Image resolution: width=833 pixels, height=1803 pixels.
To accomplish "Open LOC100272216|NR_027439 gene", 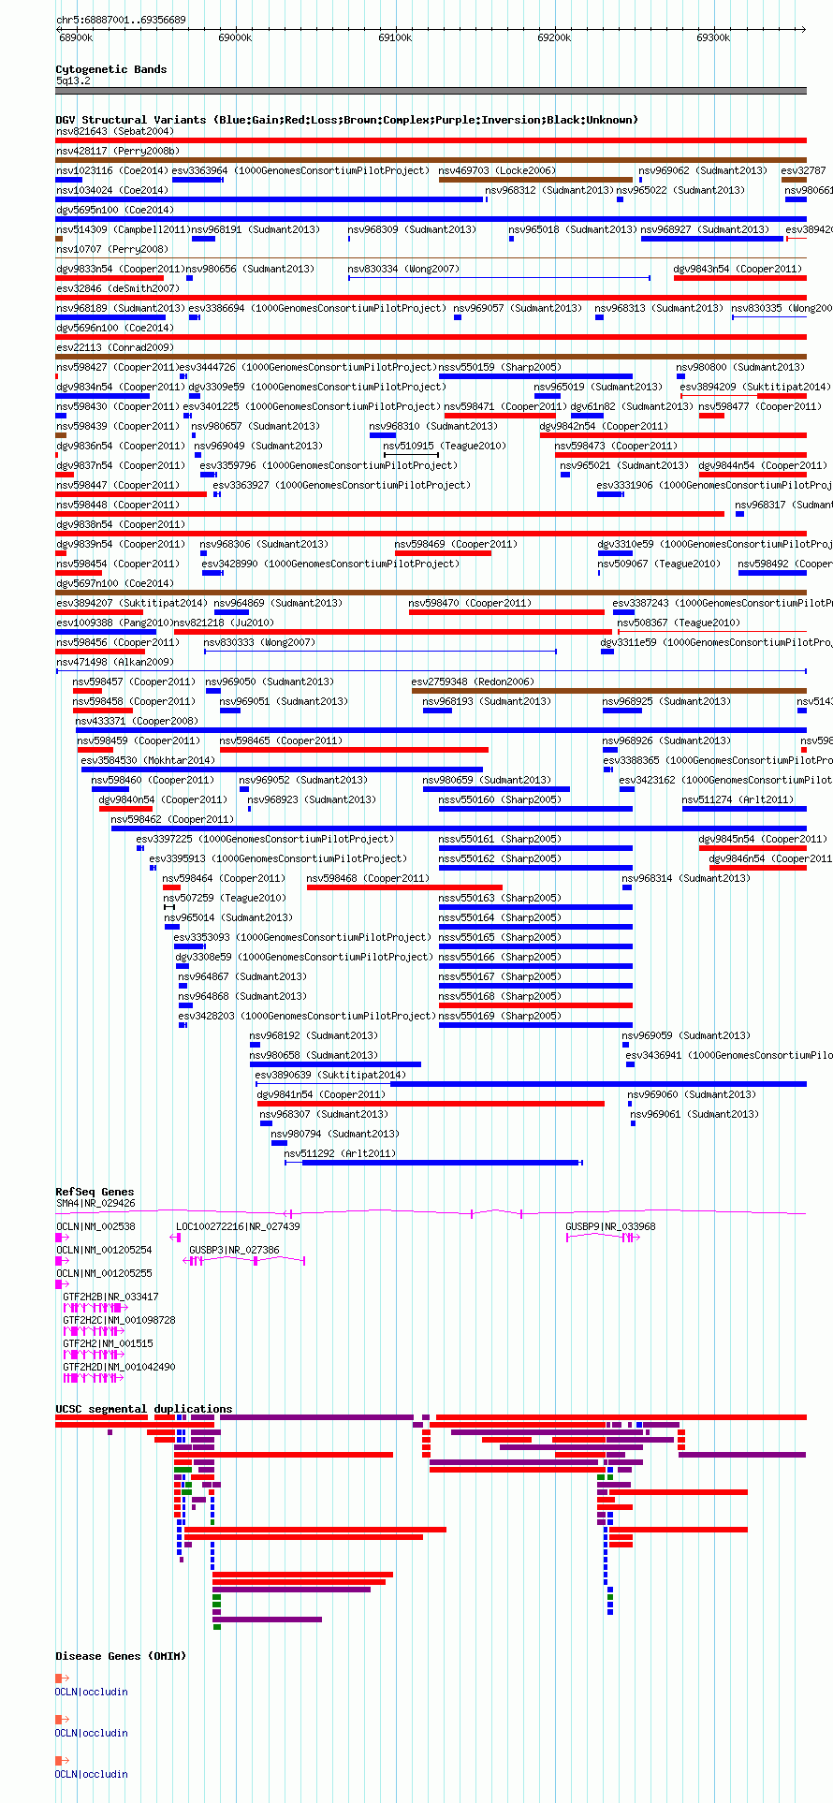I will pos(238,1226).
